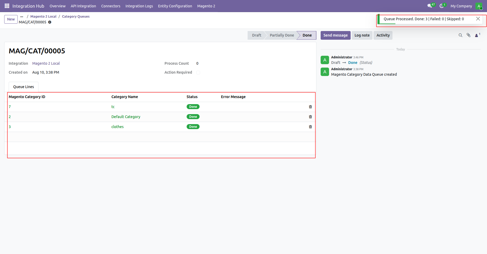Open the Connectors menu
This screenshot has width=487, height=254.
pyautogui.click(x=111, y=6)
